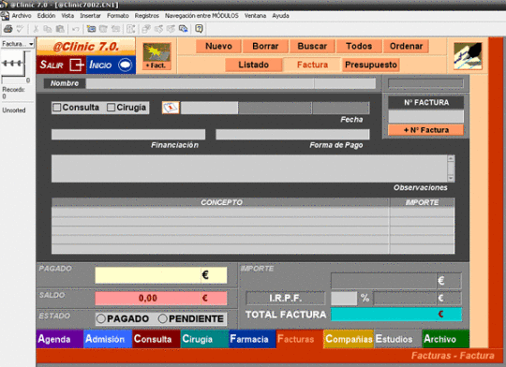Click the Omit record toolbar icon

[x=158, y=29]
